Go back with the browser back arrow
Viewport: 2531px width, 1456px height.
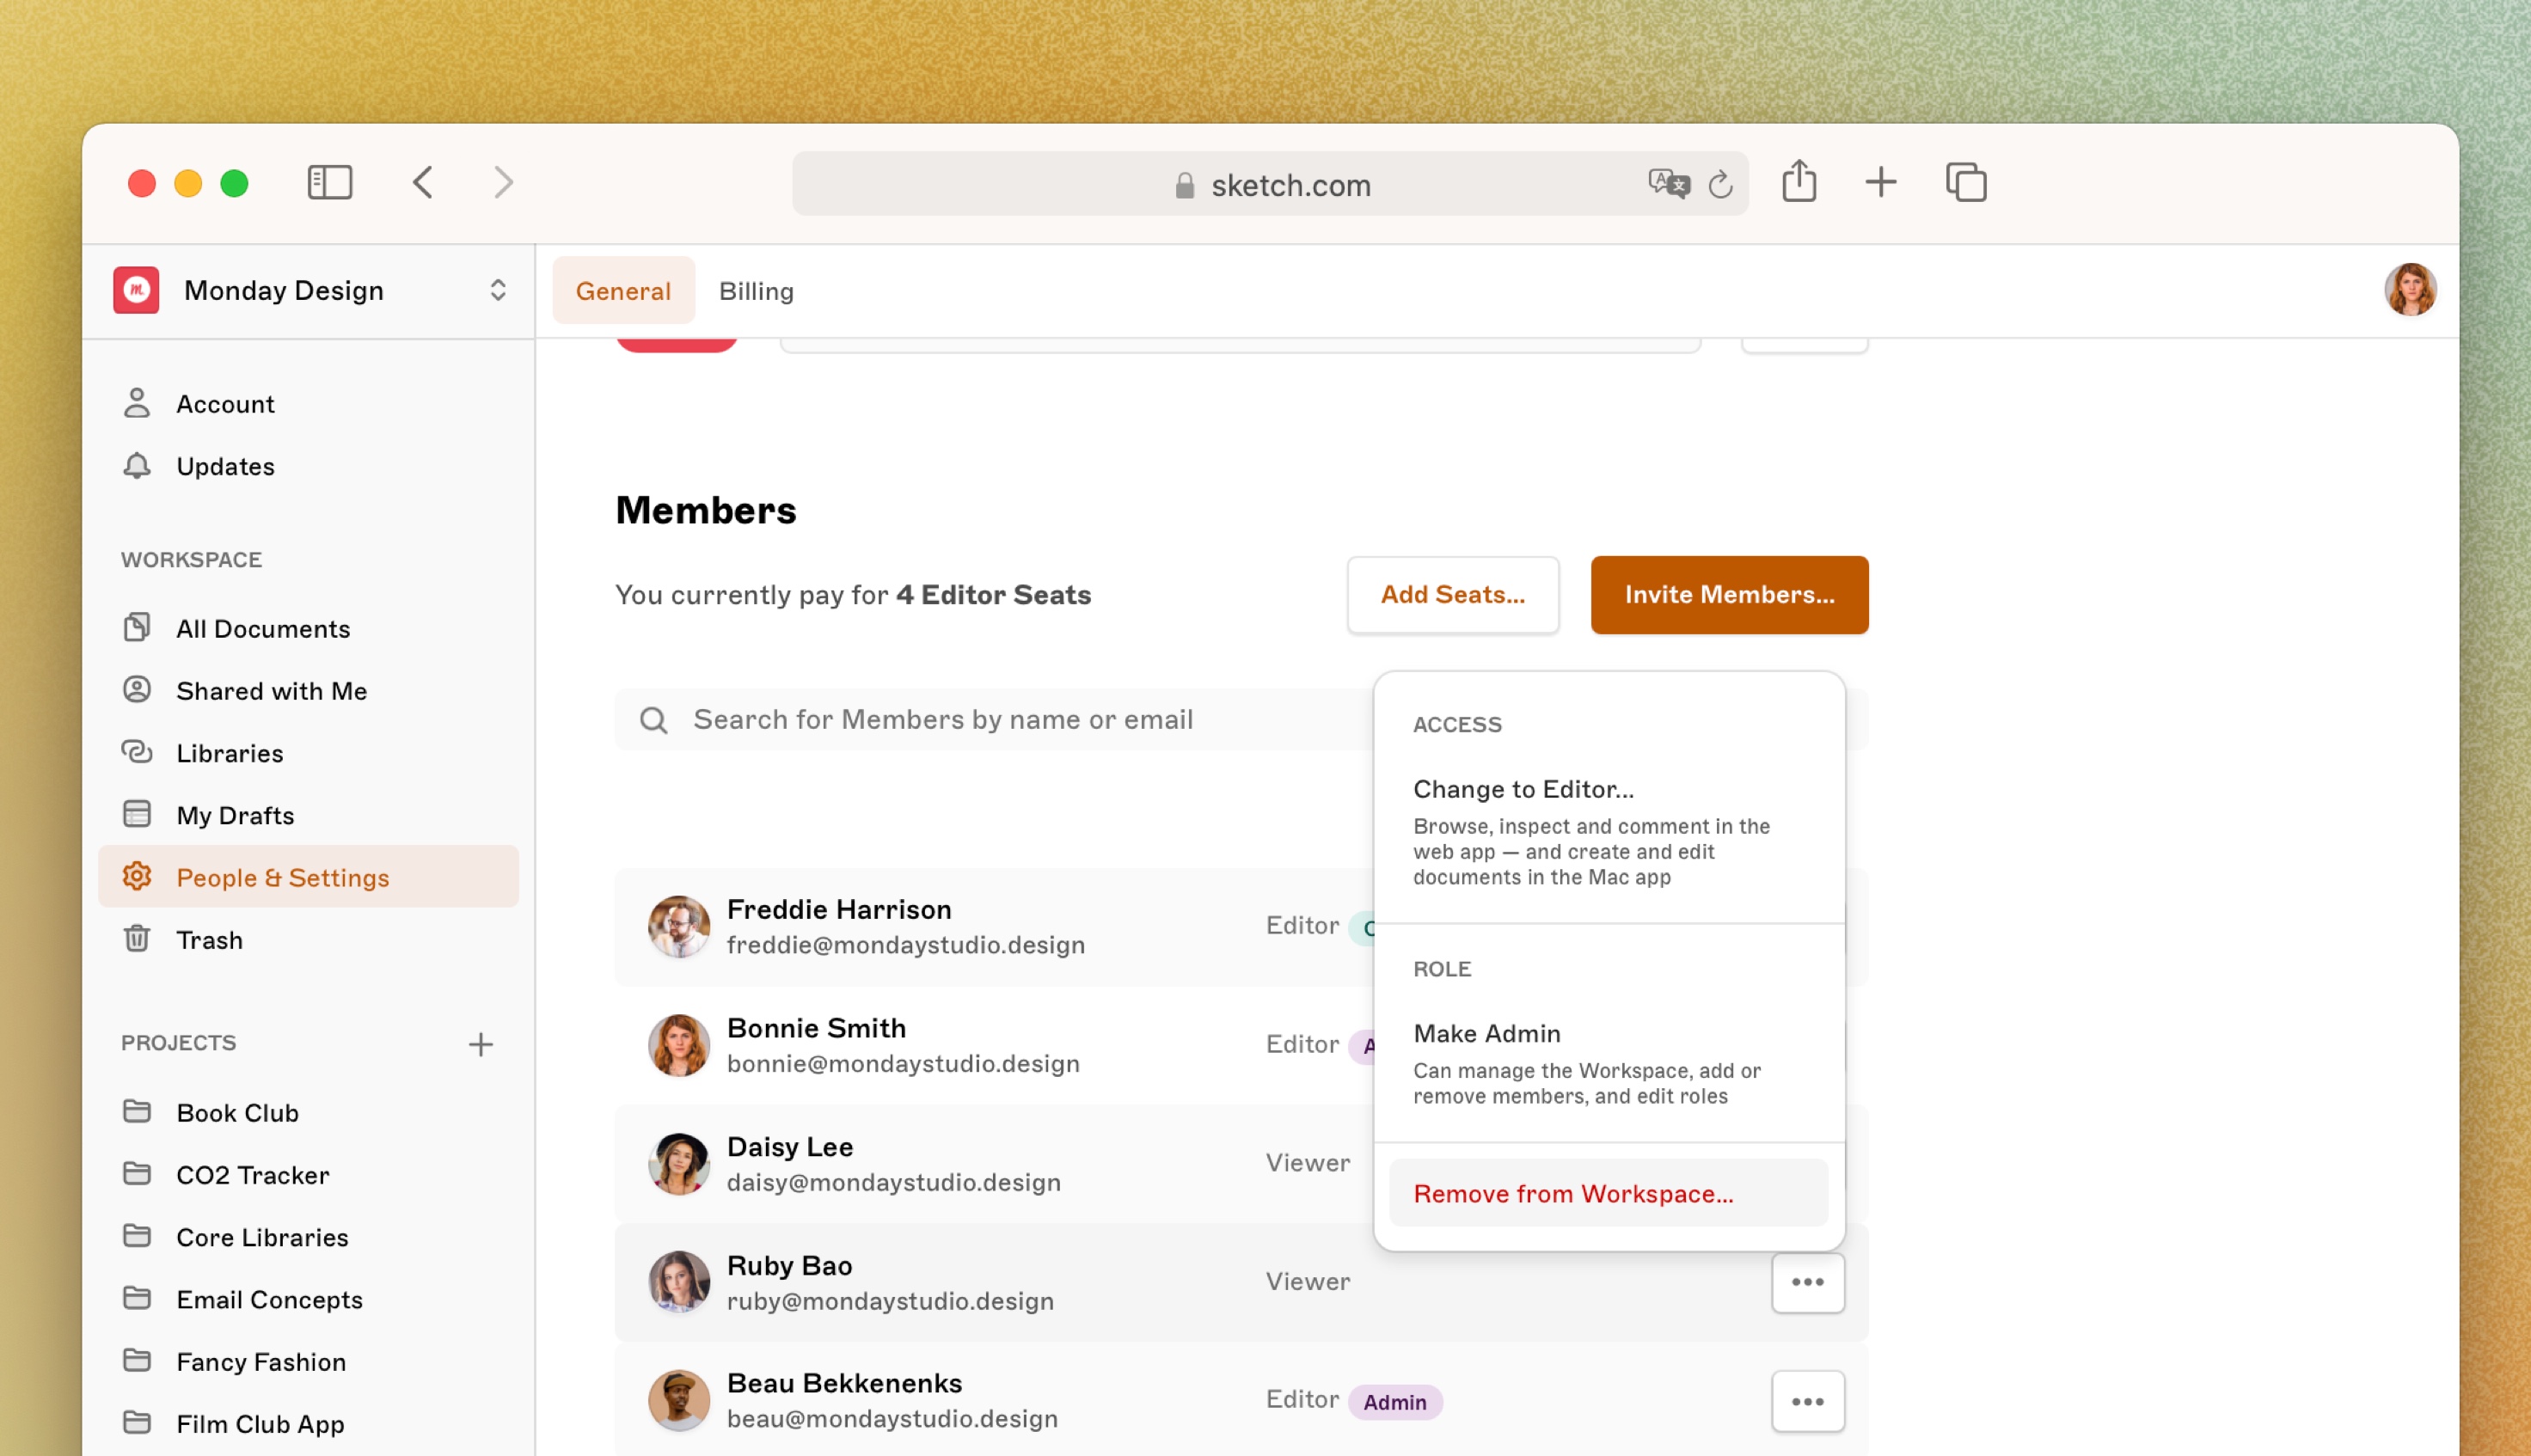pos(423,183)
